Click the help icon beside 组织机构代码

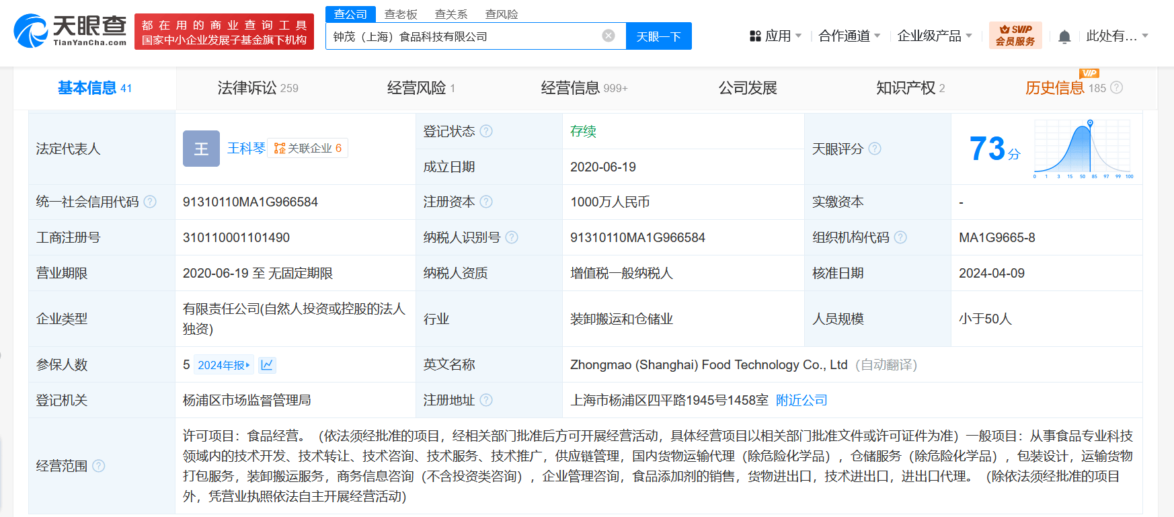(900, 237)
